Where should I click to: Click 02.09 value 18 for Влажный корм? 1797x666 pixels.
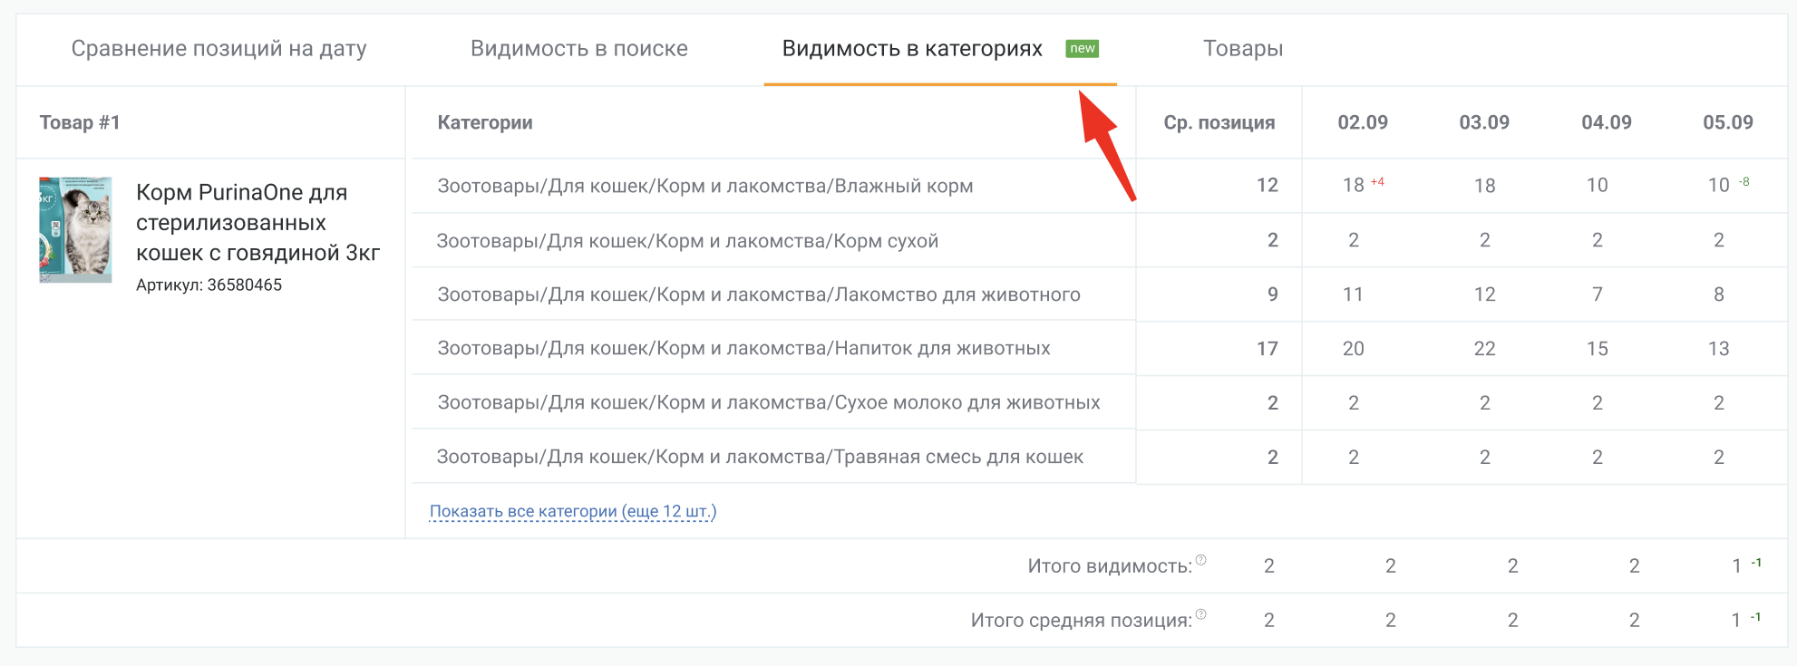tap(1353, 186)
